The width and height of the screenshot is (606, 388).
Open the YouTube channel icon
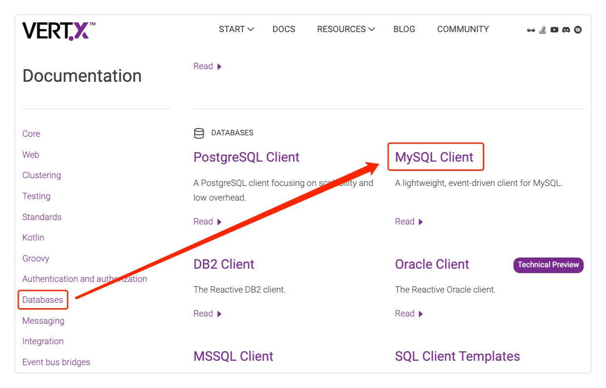tap(554, 30)
